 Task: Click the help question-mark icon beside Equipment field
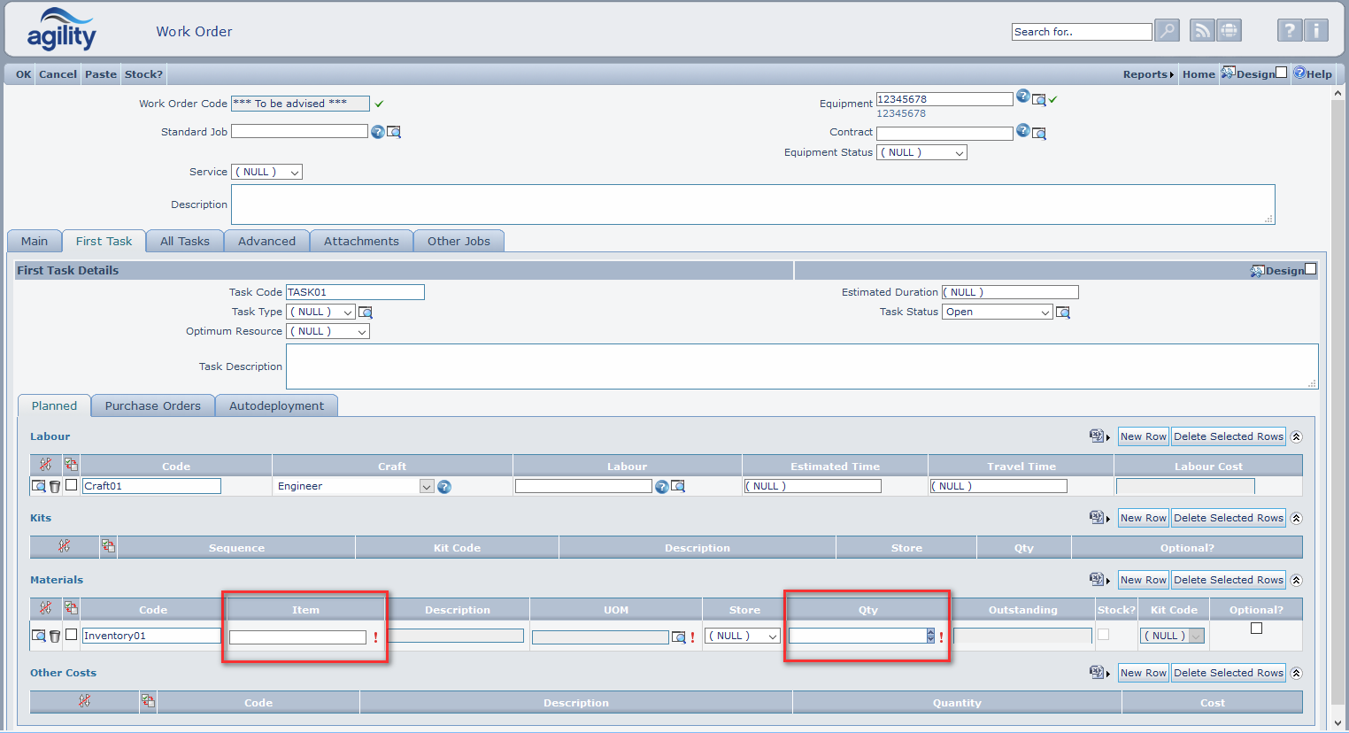tap(1024, 96)
